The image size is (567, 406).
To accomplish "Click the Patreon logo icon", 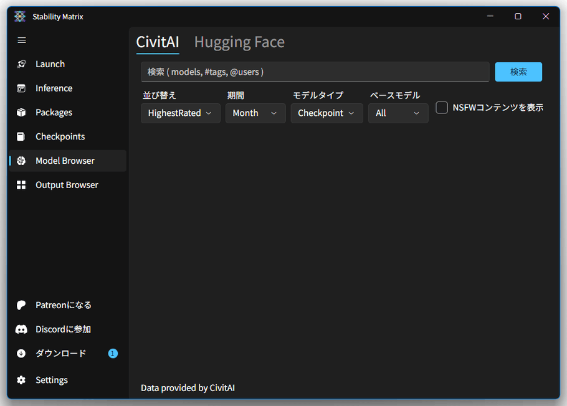I will [21, 305].
